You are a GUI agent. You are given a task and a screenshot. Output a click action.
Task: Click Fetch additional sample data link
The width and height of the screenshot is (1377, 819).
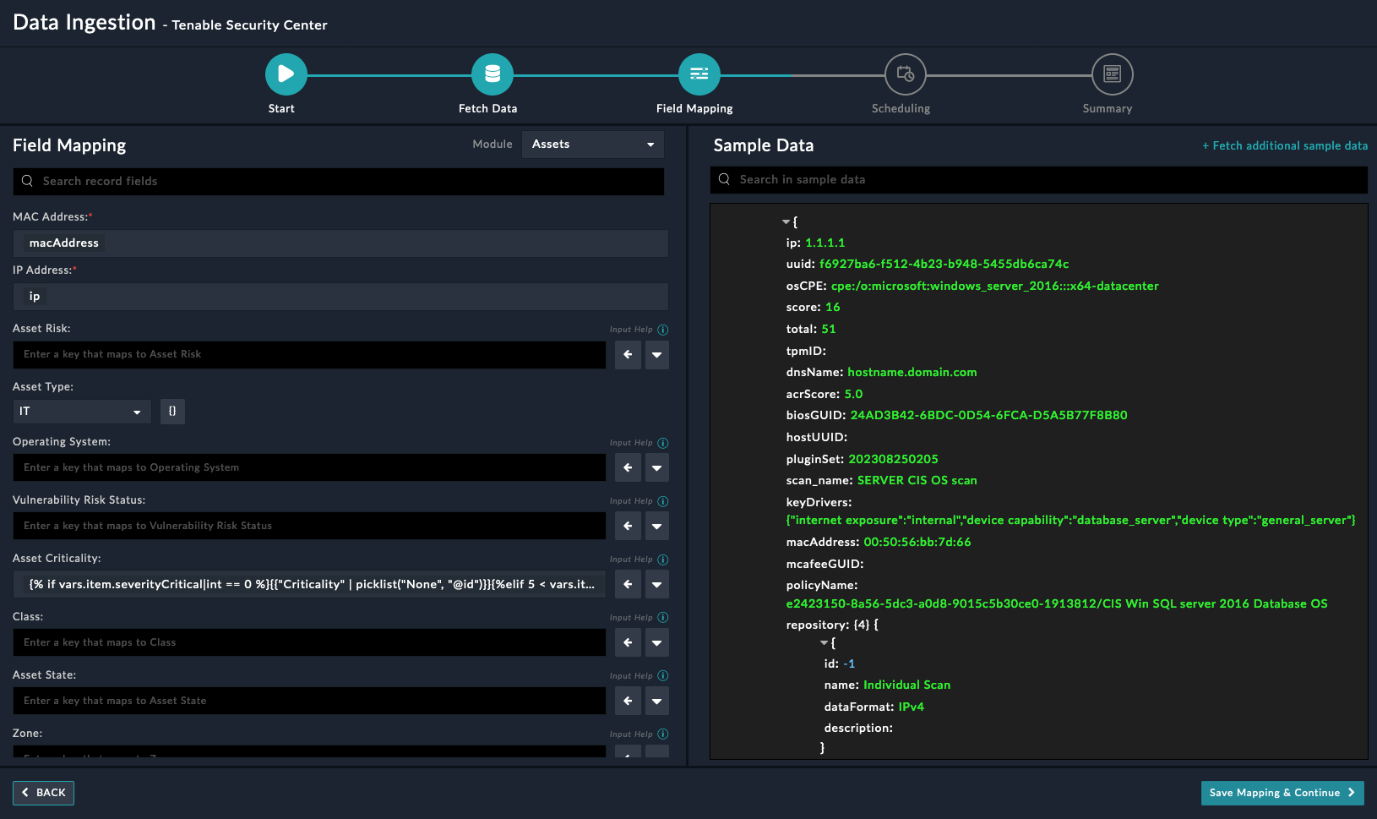click(1284, 145)
